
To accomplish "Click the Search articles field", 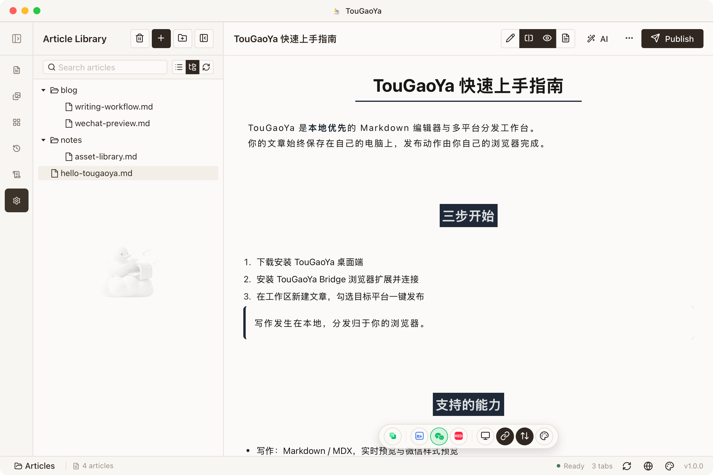I will pos(105,67).
